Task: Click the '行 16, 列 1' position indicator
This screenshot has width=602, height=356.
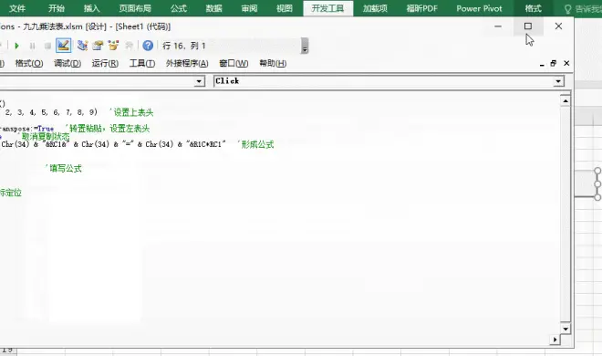Action: (x=184, y=46)
